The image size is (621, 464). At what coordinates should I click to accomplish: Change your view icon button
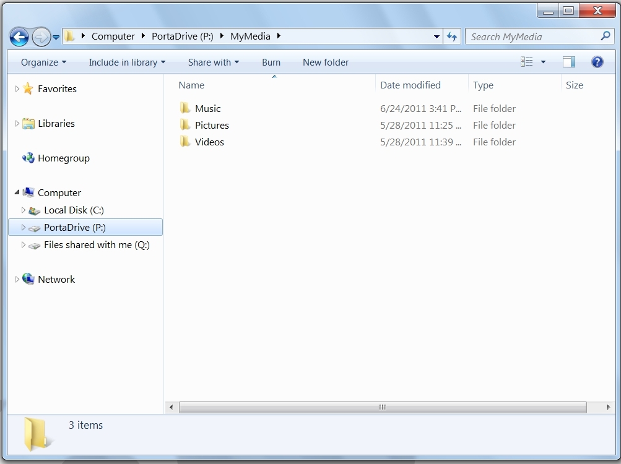coord(526,62)
